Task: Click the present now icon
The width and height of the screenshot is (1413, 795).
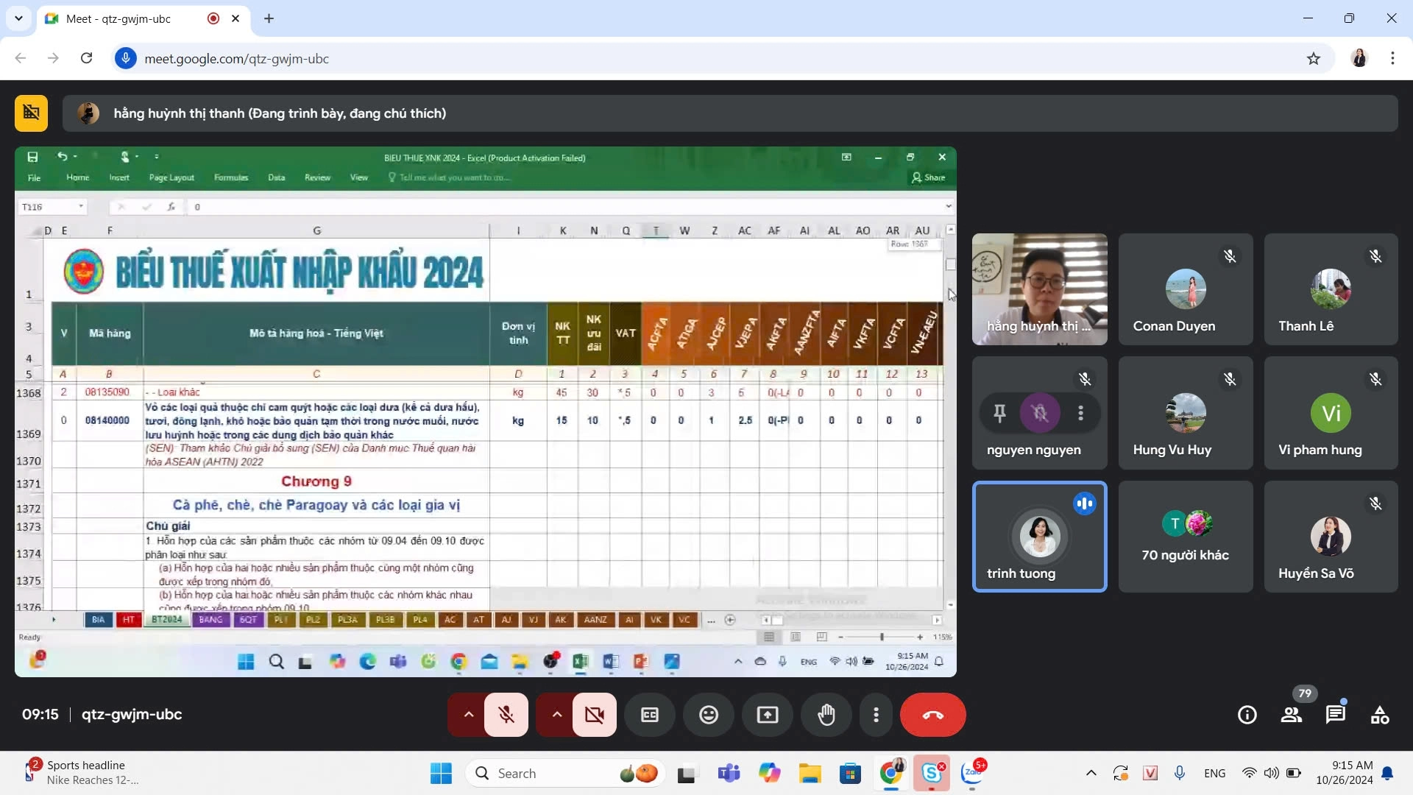Action: click(x=768, y=715)
